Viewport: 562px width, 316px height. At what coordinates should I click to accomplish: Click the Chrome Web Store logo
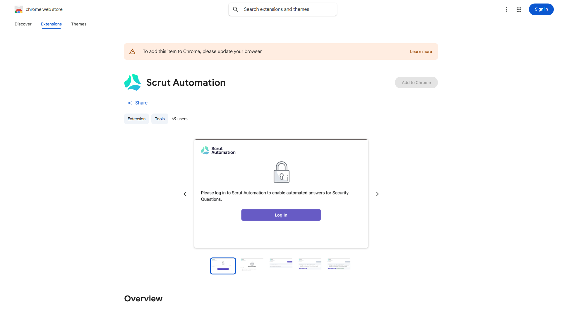(x=19, y=10)
